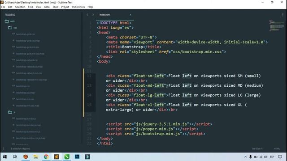This screenshot has width=287, height=161.
Task: Open the Preferences menu
Action: [x=78, y=7]
